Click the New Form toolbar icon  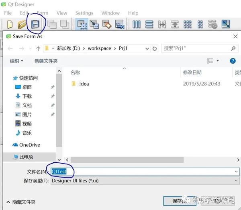(x=10, y=24)
